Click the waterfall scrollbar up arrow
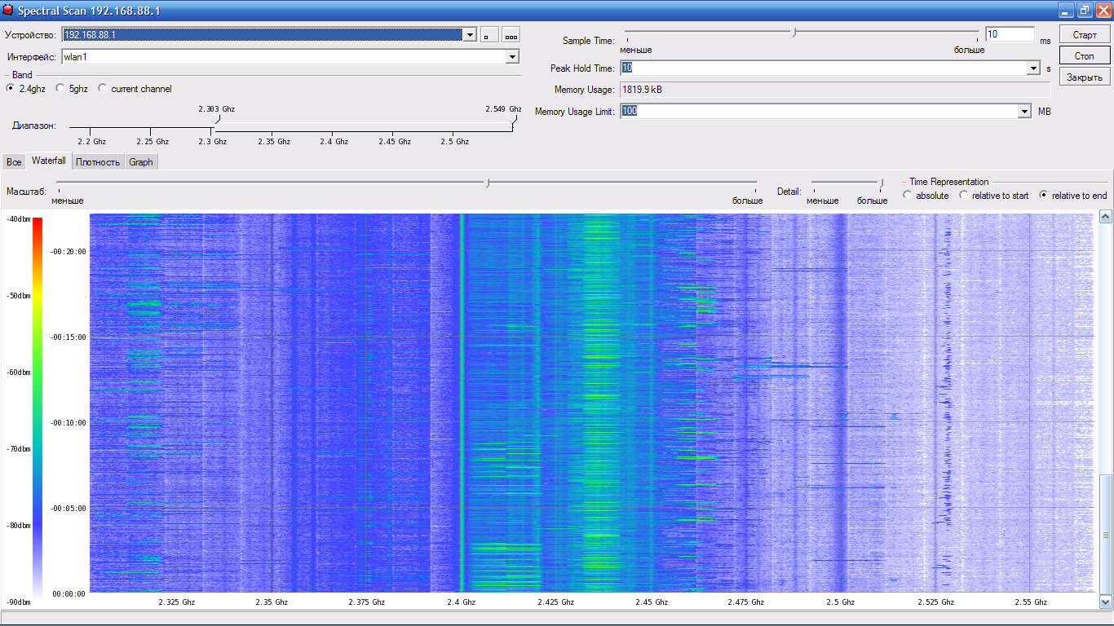Viewport: 1114px width, 626px height. [1106, 217]
